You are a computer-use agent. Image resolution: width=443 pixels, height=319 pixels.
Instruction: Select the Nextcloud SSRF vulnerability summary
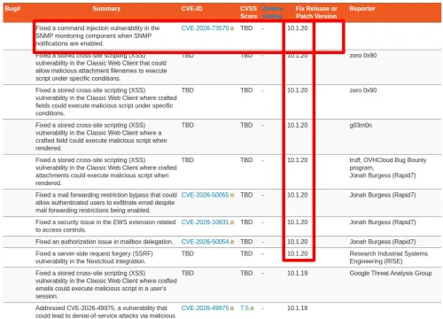tap(94, 257)
